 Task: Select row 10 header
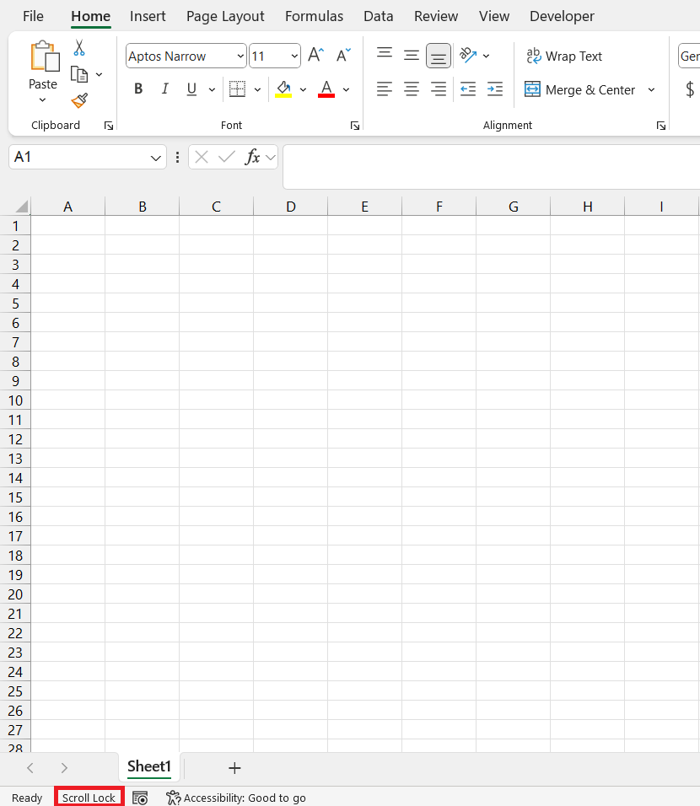coord(15,400)
